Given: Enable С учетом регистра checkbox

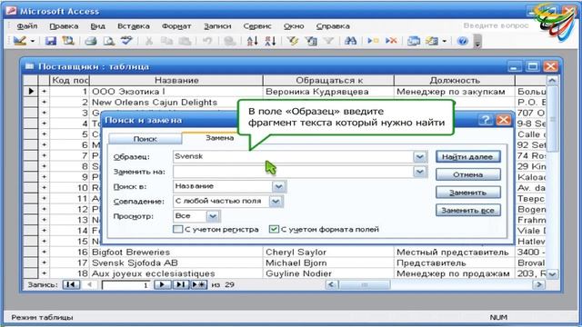Looking at the screenshot, I should [x=178, y=229].
